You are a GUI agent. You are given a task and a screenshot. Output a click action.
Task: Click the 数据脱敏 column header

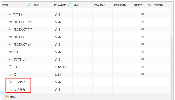pyautogui.click(x=120, y=5)
